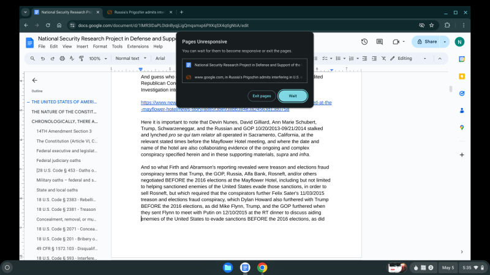Open the Editing mode dropdown
This screenshot has height=275, width=490.
point(408,58)
